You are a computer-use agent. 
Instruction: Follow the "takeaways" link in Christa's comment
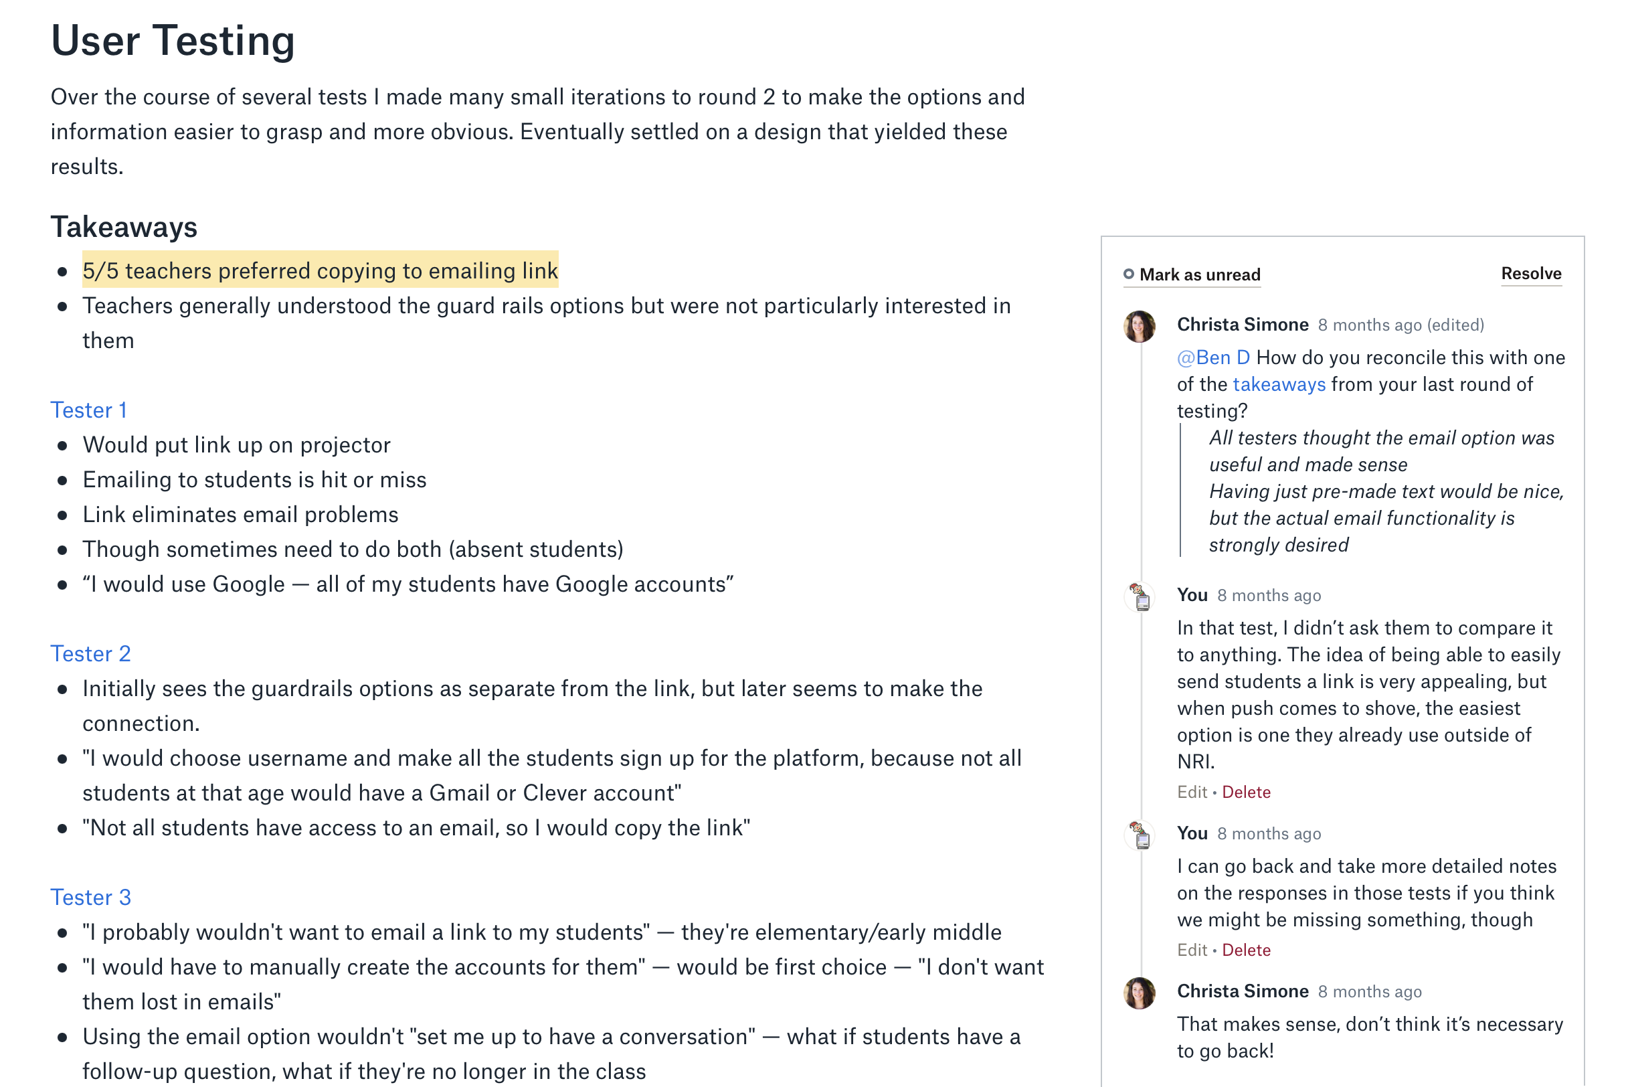(x=1278, y=385)
